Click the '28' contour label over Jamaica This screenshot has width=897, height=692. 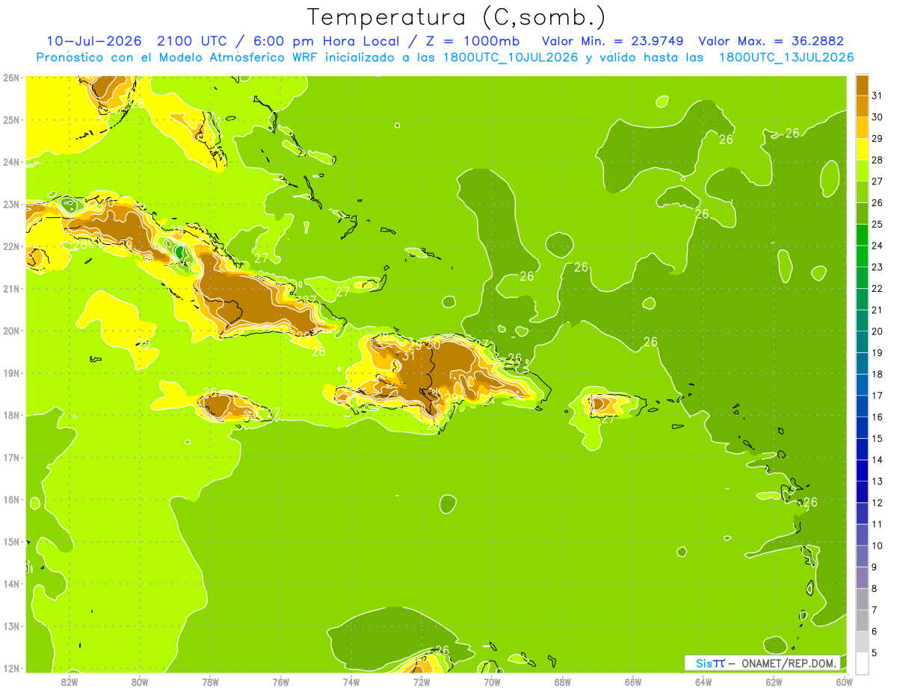pos(210,393)
